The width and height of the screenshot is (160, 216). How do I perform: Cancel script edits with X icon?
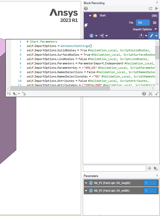pos(150,94)
